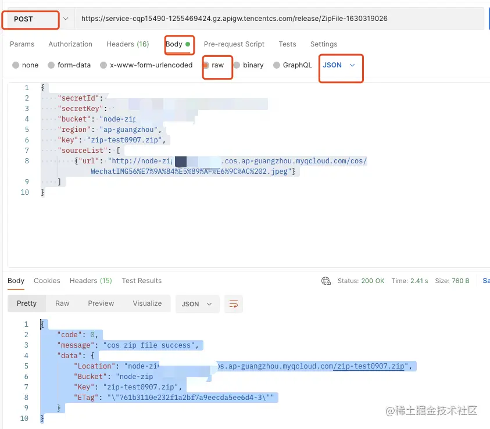The width and height of the screenshot is (490, 429).
Task: Select the raw body radio button
Action: point(206,65)
